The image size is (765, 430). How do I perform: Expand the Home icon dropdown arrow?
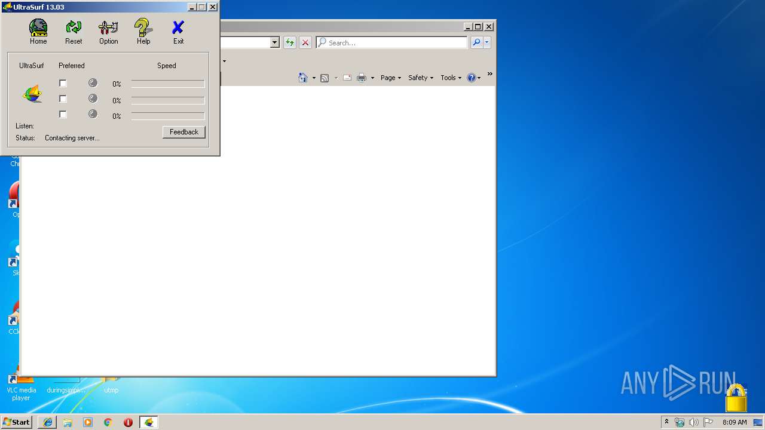[x=314, y=78]
